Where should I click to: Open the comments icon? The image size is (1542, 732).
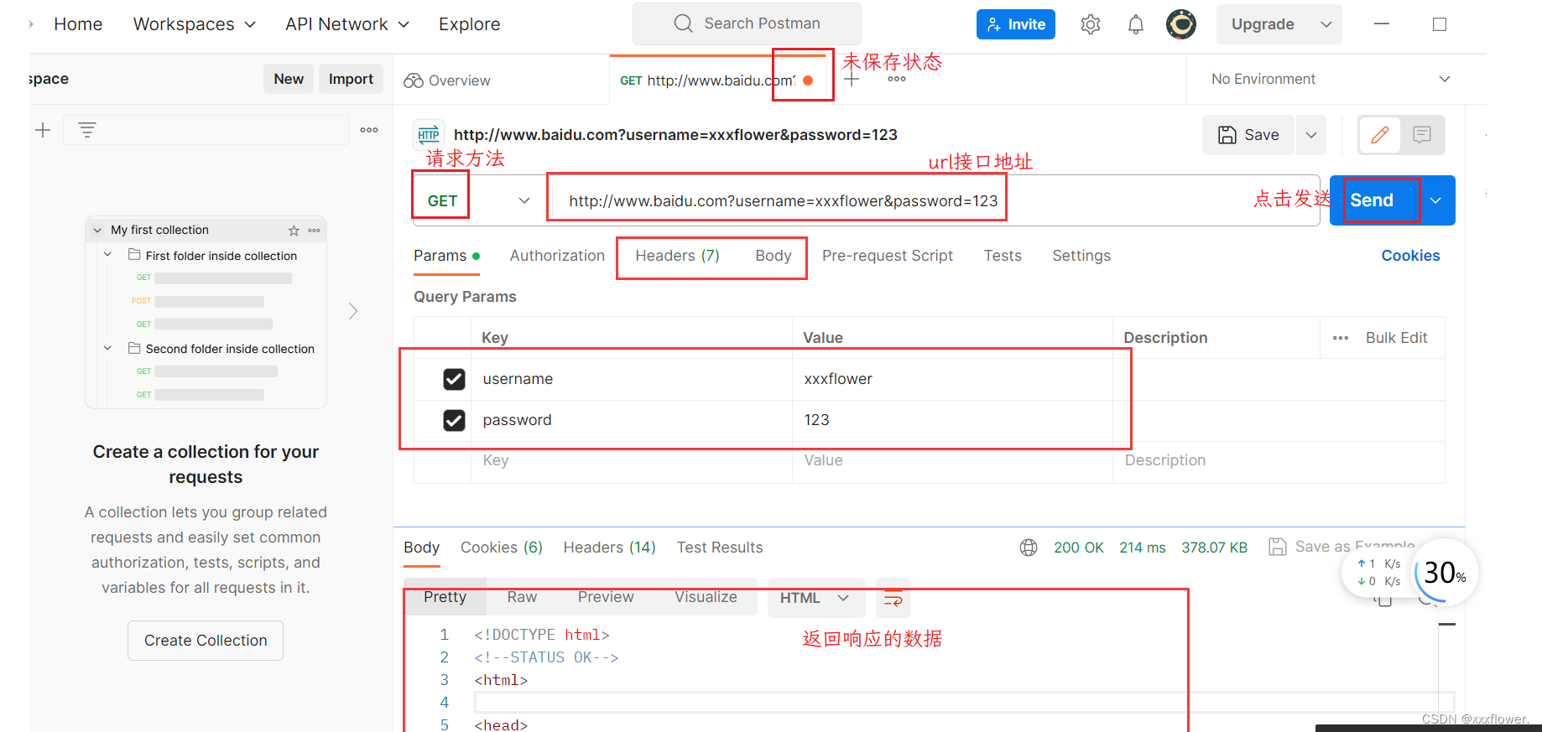tap(1422, 135)
